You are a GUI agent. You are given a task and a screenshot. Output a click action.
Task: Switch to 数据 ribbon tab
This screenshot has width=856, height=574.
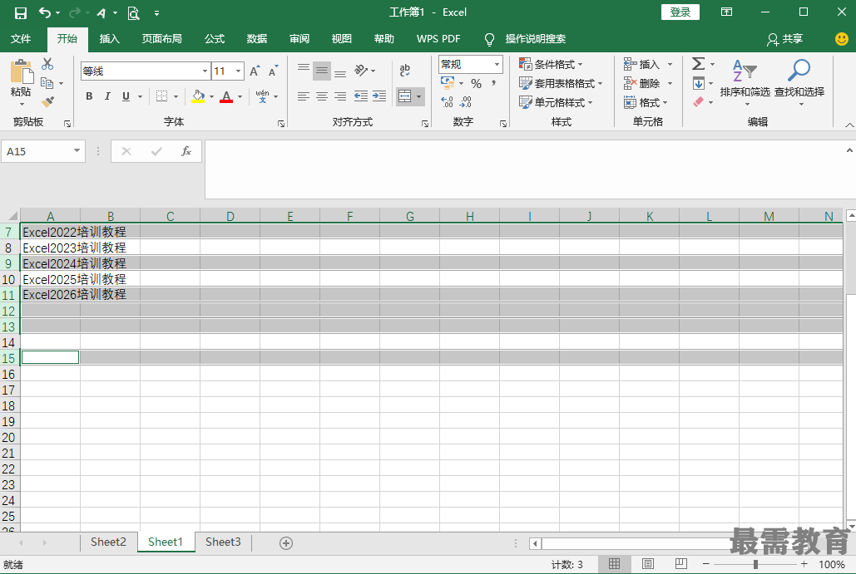click(256, 39)
